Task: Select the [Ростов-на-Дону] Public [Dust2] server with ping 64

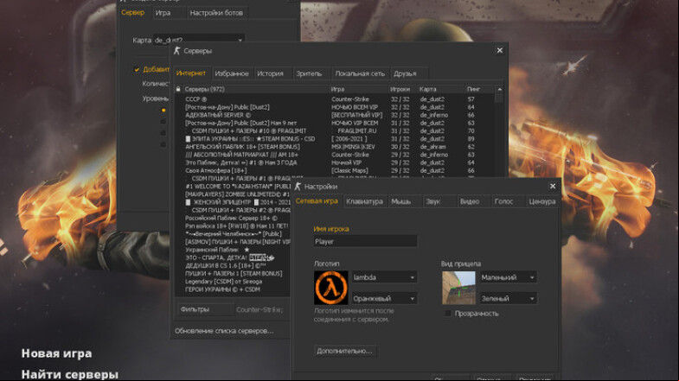Action: pos(335,107)
